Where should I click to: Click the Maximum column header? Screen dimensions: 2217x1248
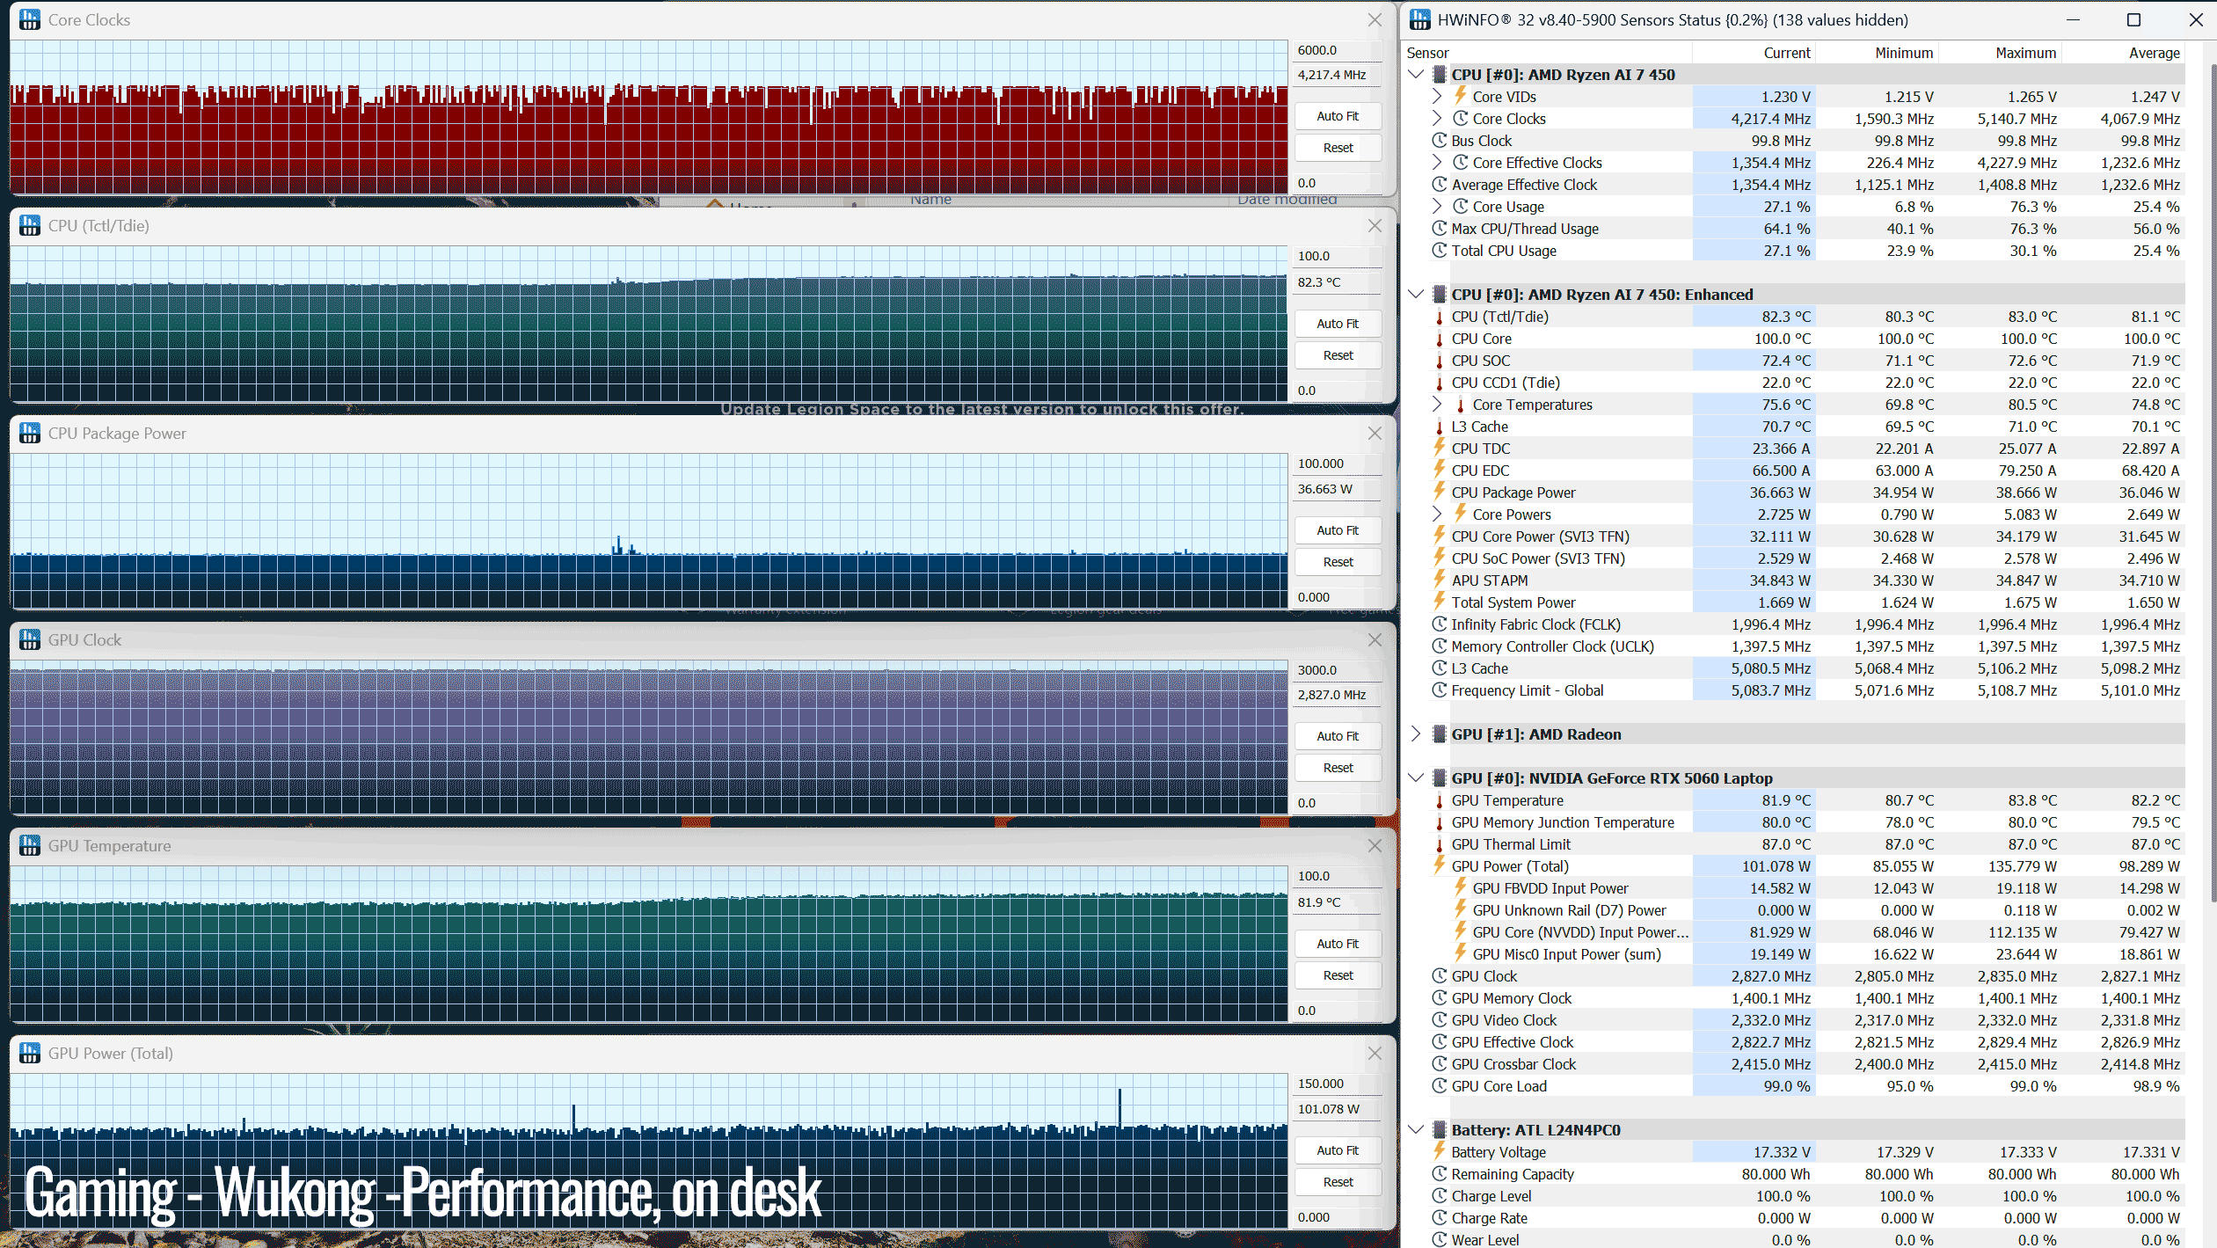click(2000, 53)
